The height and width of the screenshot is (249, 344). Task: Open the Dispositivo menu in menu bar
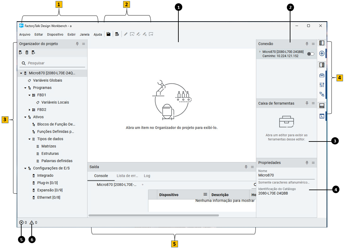(55, 34)
